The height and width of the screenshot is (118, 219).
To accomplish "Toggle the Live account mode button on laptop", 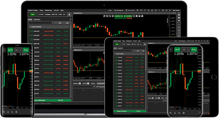I will 32,14.
